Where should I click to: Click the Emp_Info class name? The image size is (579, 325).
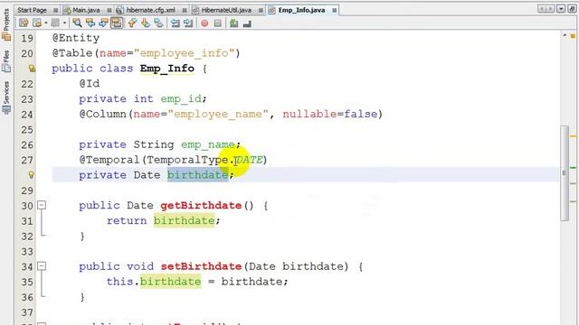click(x=166, y=69)
